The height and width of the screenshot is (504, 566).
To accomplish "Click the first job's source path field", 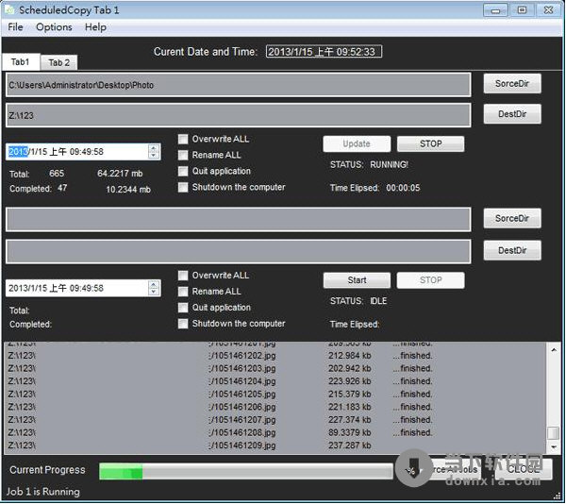I will point(238,85).
